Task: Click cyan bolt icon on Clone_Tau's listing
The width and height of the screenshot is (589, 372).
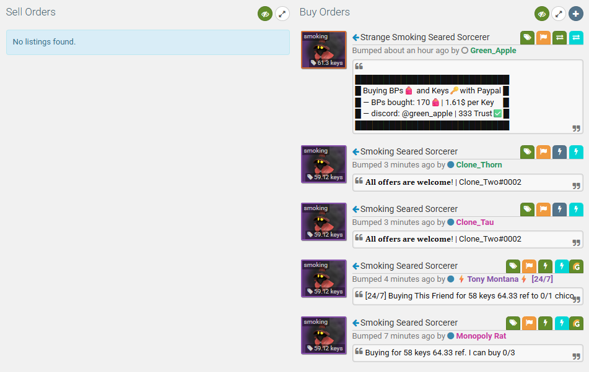Action: pos(576,209)
